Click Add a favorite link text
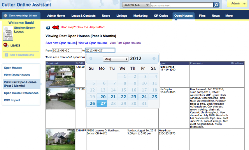 pos(22,55)
